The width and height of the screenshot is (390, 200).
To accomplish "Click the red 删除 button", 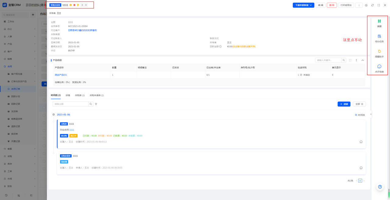I will tap(332, 5).
